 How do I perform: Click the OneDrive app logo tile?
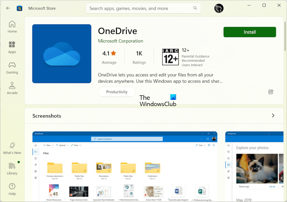pos(61,54)
